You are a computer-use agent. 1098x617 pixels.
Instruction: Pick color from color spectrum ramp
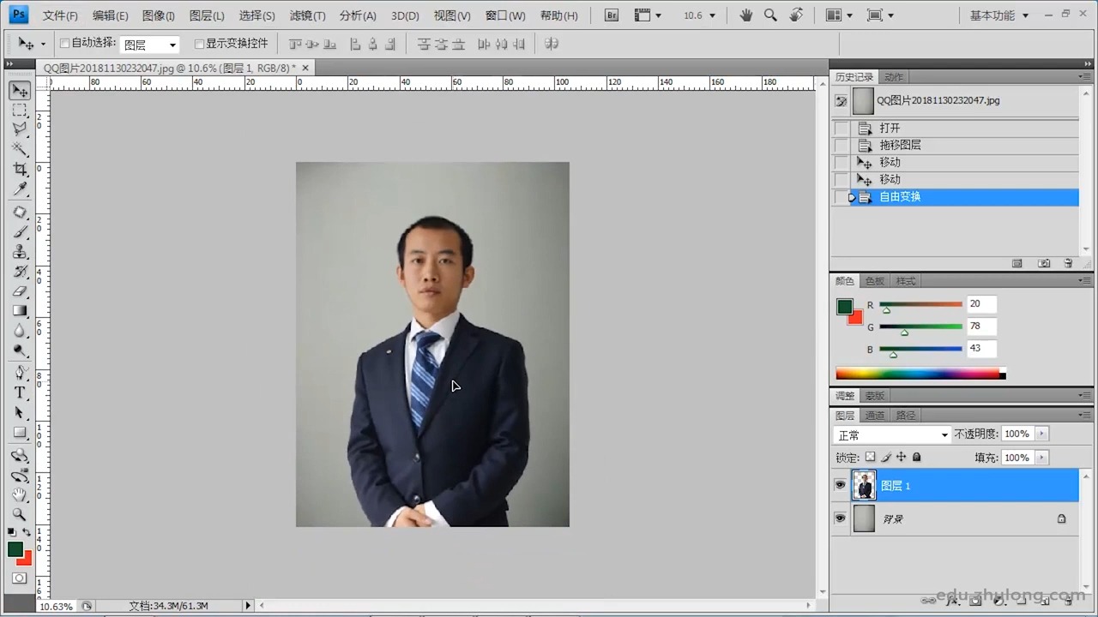point(917,374)
